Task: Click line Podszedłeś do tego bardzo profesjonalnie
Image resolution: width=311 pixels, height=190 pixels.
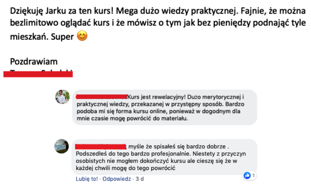Action: (x=161, y=154)
